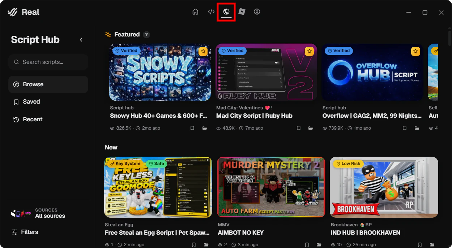
Task: Click the Script hub label above Overflow
Action: [x=334, y=108]
